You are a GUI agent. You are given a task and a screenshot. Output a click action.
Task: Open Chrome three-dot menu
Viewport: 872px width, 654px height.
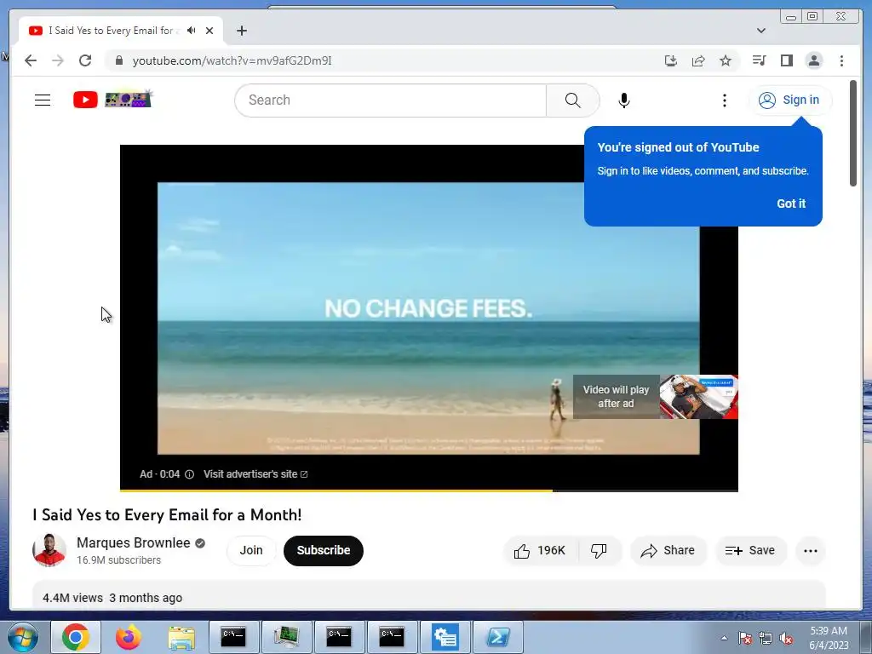(841, 60)
